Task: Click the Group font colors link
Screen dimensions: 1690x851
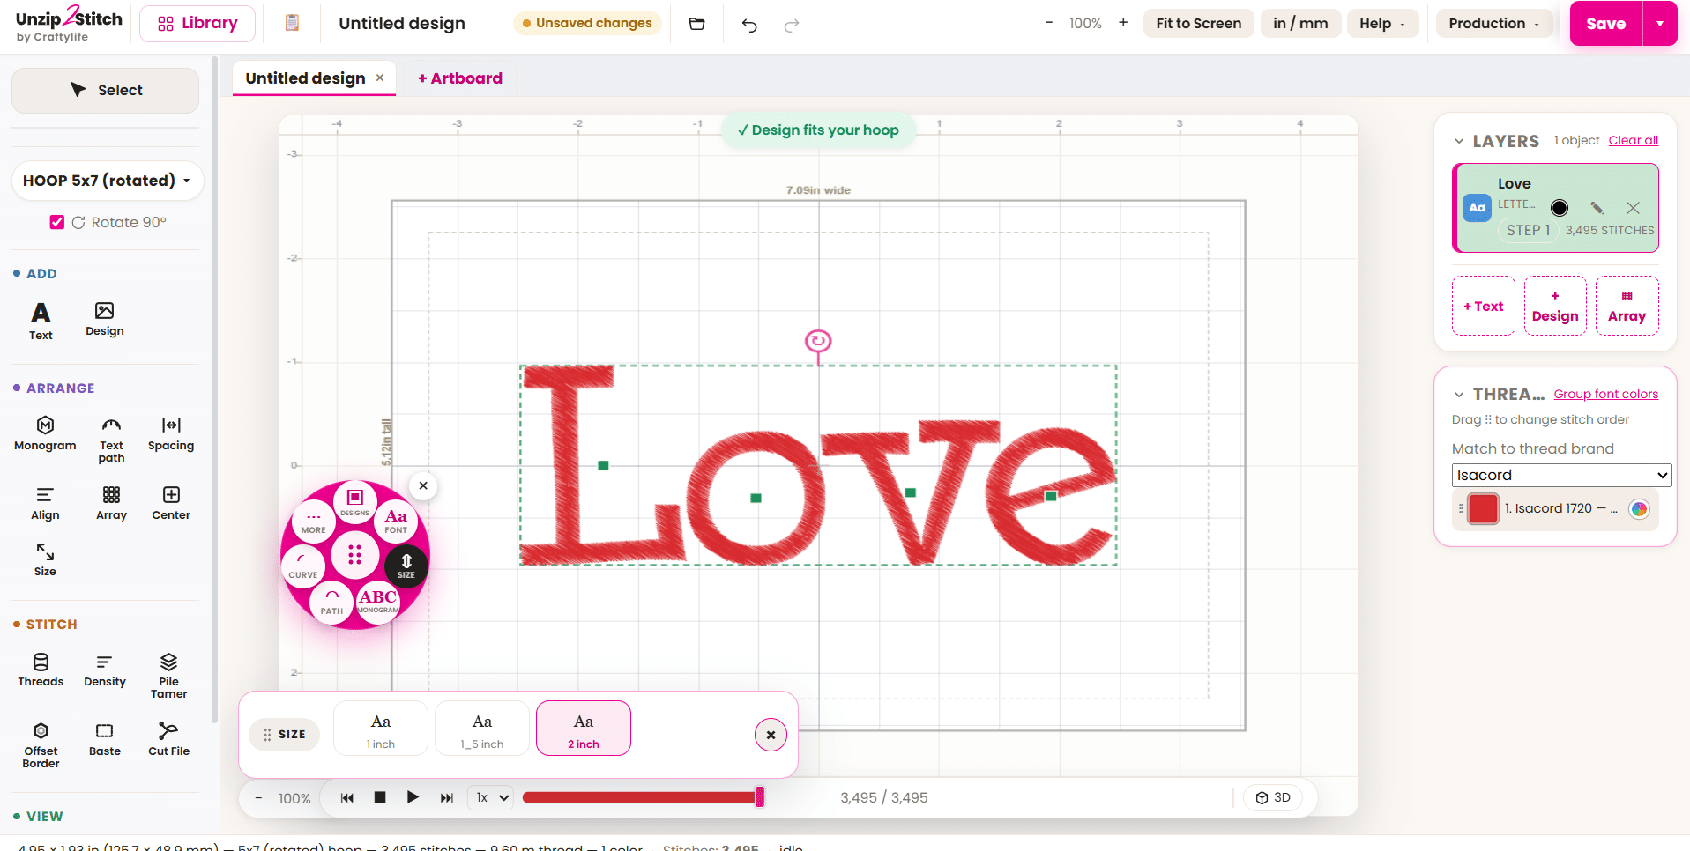Action: coord(1605,394)
